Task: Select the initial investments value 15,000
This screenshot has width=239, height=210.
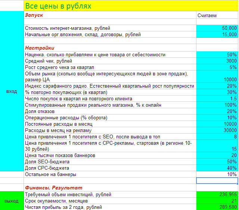Action: point(217,35)
